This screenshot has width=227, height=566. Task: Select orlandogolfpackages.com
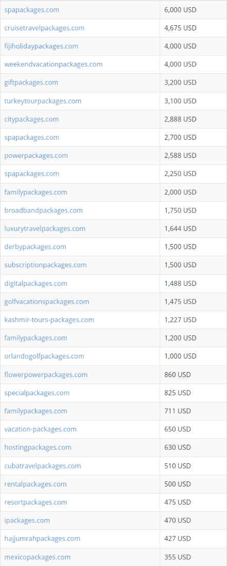44,357
